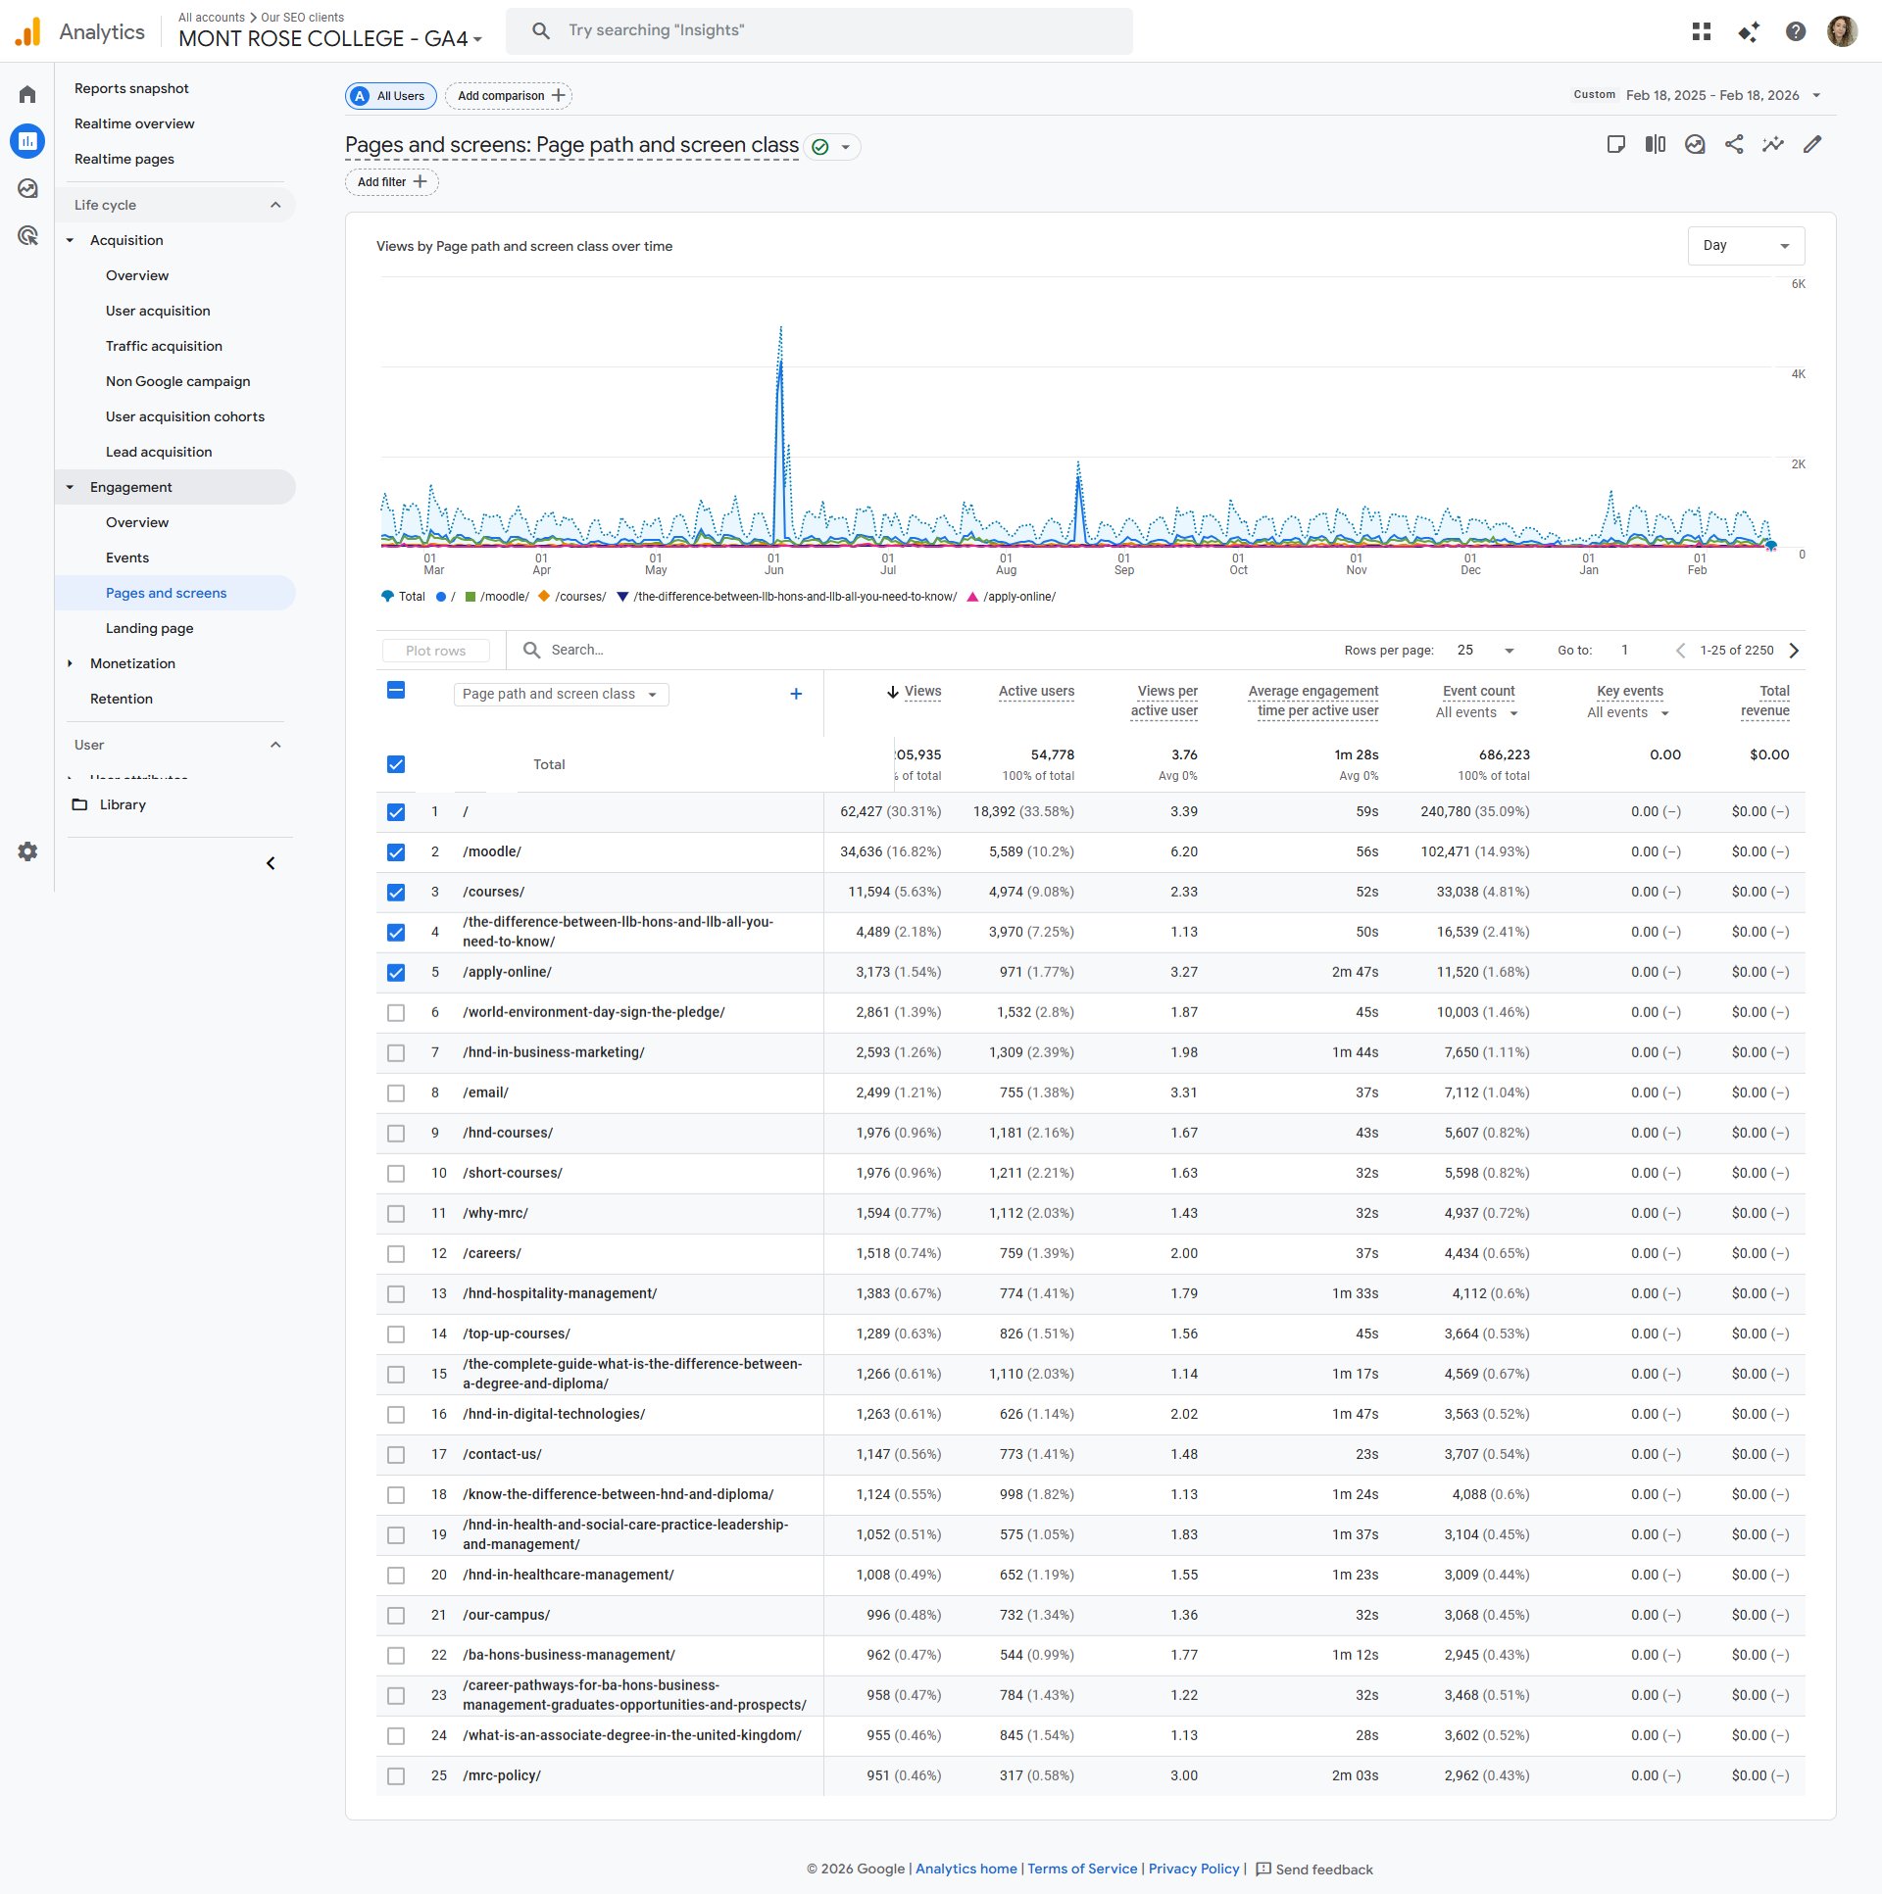Open the Rows per page dropdown
This screenshot has height=1894, width=1882.
(x=1481, y=650)
